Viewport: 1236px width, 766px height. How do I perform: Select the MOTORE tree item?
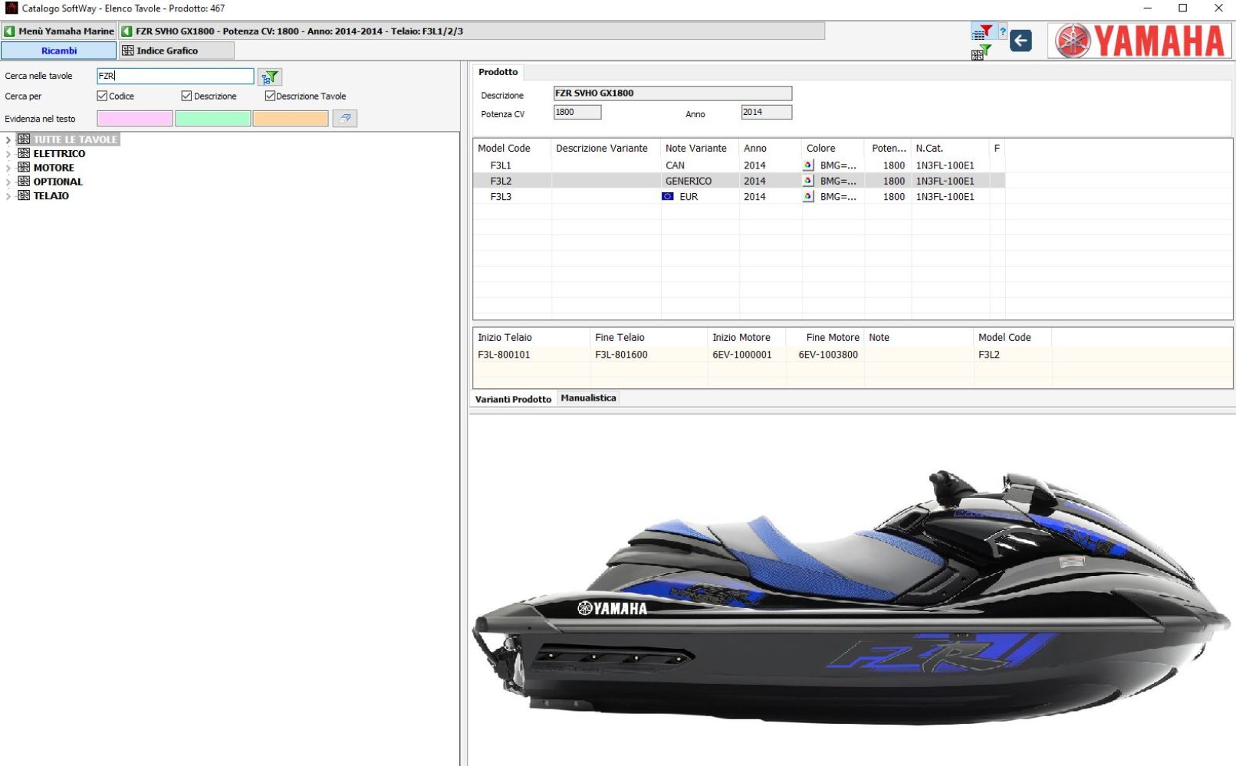(x=54, y=167)
